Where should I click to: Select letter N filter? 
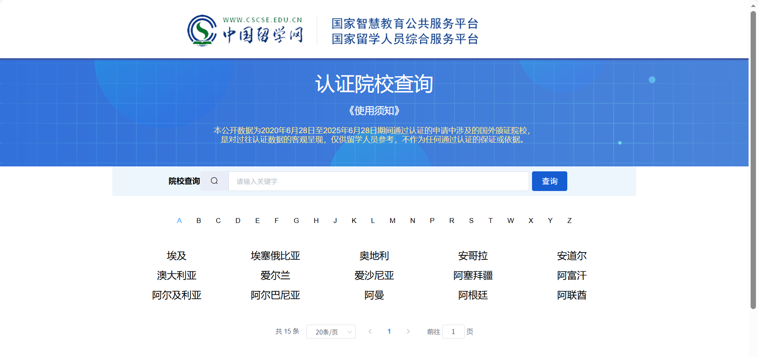413,221
